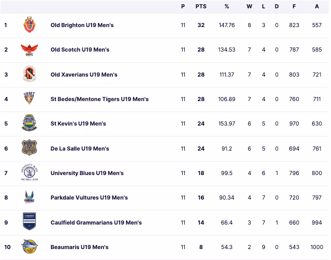Open the Old Brighton U19 Men's team link
The height and width of the screenshot is (260, 331).
(82, 25)
